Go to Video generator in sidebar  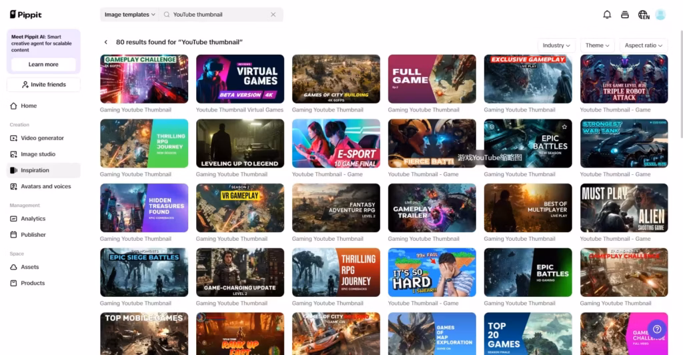point(42,138)
